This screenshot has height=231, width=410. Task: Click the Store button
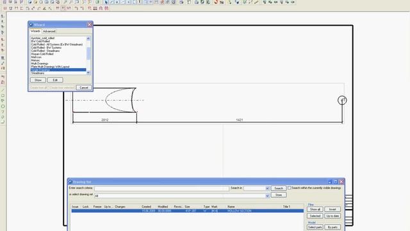pos(279,195)
